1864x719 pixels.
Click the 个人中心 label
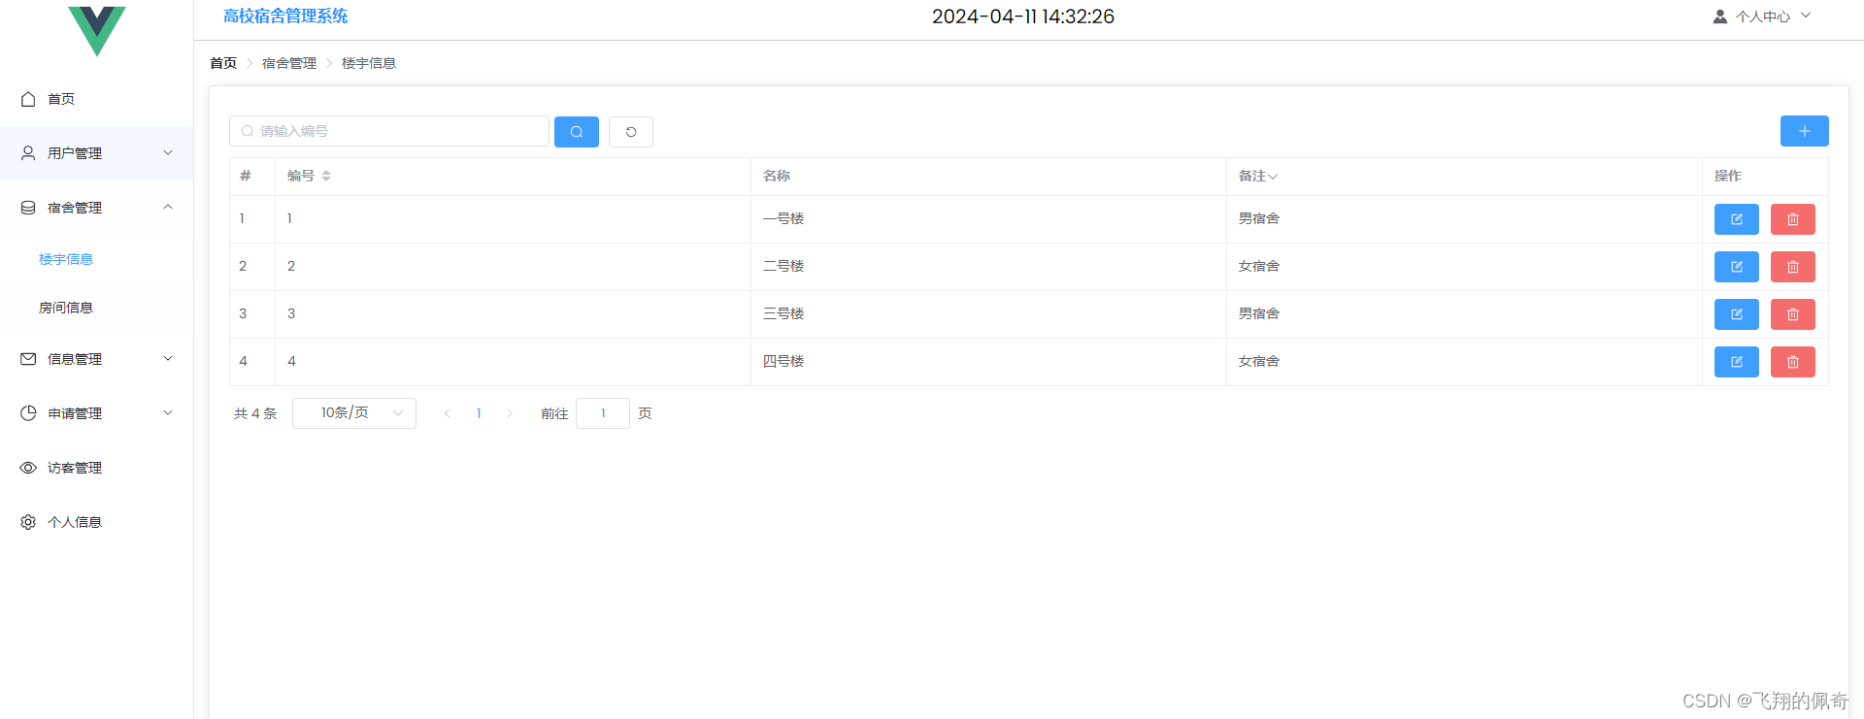click(x=1763, y=16)
